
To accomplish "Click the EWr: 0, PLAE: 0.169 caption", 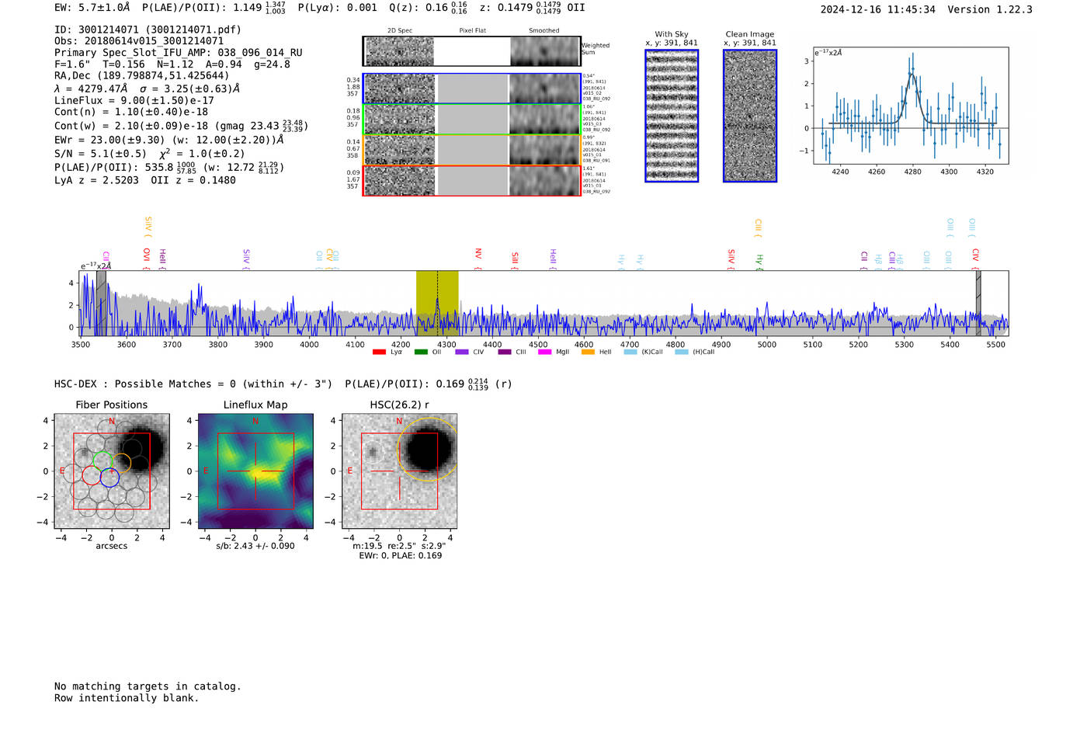I will [400, 556].
